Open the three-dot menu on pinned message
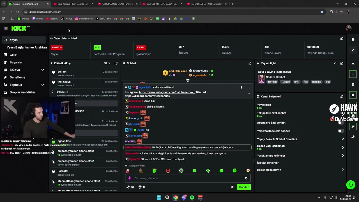The width and height of the screenshot is (359, 202). 249,88
